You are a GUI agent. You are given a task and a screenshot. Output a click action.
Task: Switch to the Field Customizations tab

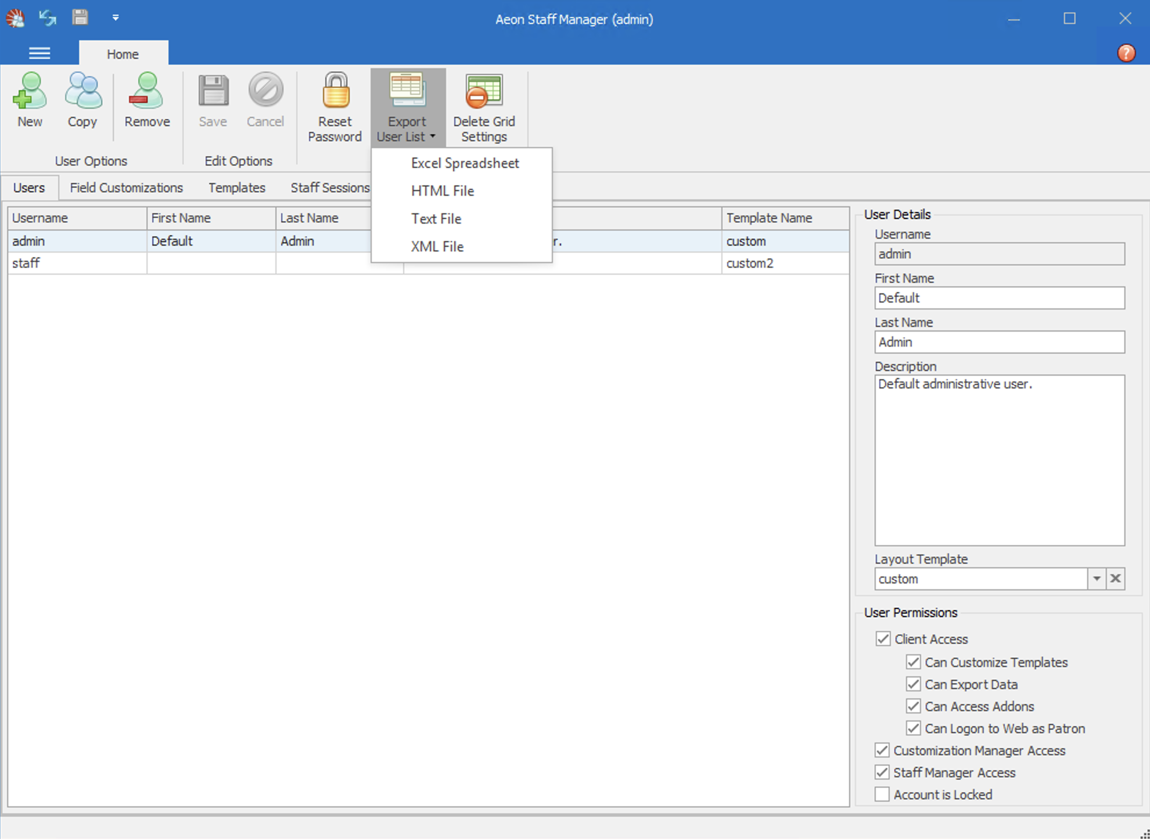(x=125, y=188)
